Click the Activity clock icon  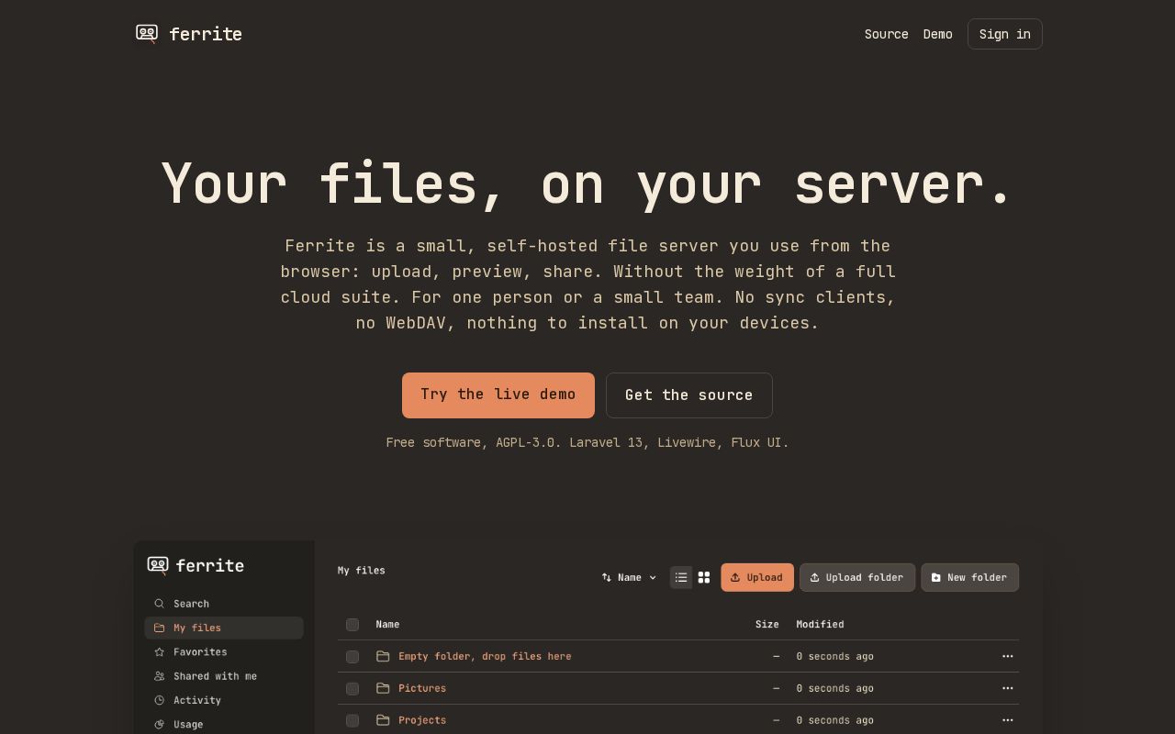[x=159, y=700]
